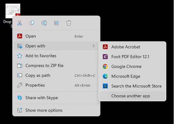Click the Cut scissors icon
174x124 pixels.
20,23
